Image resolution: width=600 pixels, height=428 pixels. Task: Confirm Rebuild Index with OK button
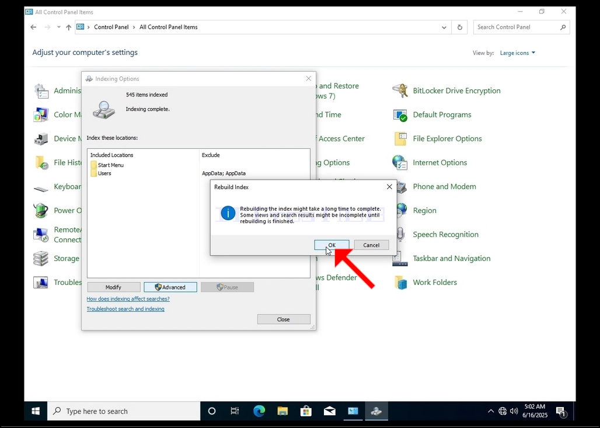tap(332, 245)
